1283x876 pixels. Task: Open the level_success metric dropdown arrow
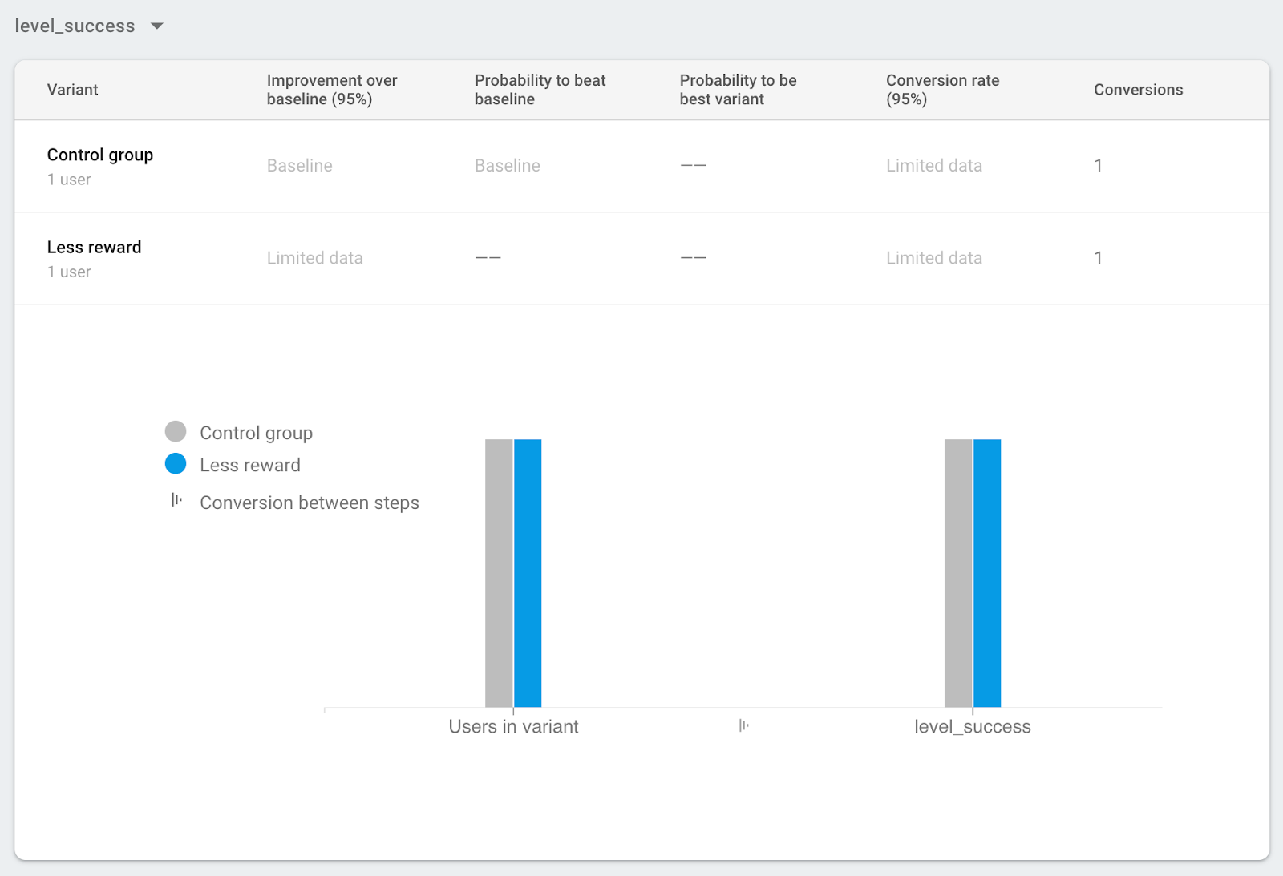point(157,26)
